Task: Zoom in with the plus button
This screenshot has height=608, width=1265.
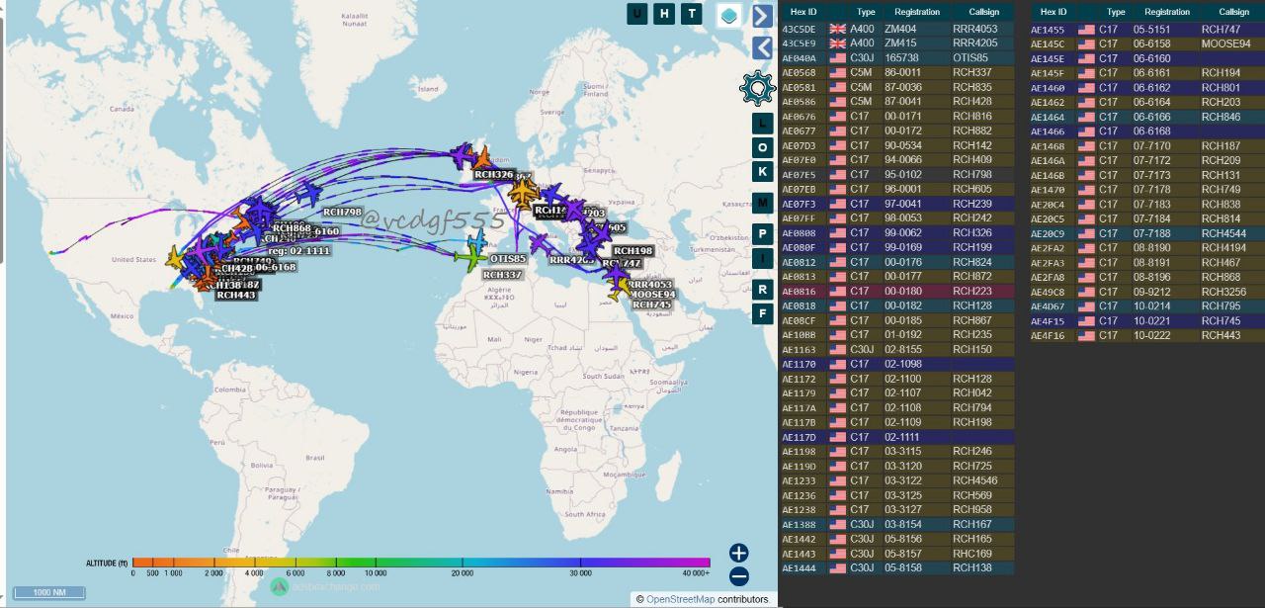Action: (x=739, y=554)
